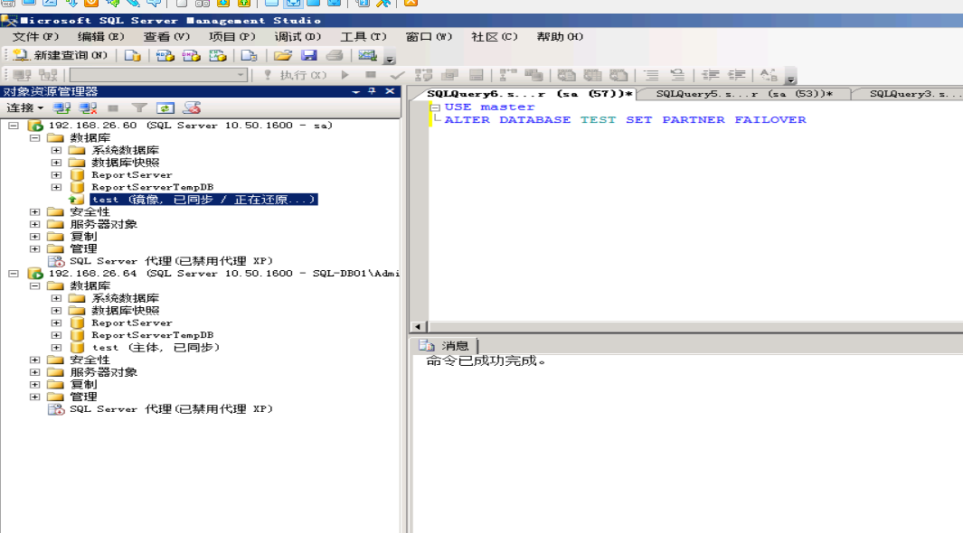The width and height of the screenshot is (963, 533).
Task: Expand 系统数据库 under 192.168.26.60
Action: 56,150
